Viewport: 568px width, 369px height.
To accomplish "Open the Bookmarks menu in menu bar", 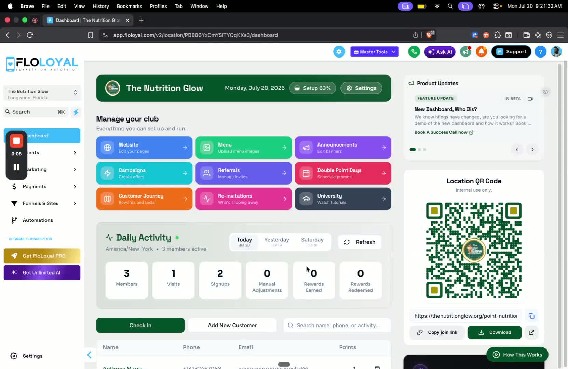I will click(x=129, y=6).
